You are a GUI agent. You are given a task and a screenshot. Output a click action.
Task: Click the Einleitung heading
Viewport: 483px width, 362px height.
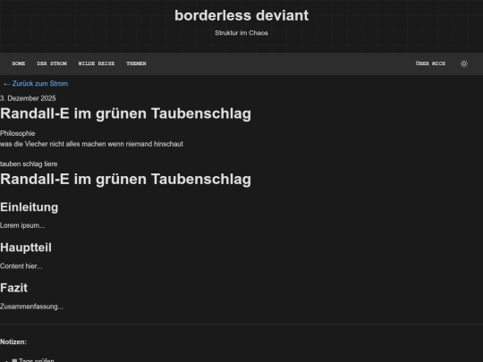point(30,207)
